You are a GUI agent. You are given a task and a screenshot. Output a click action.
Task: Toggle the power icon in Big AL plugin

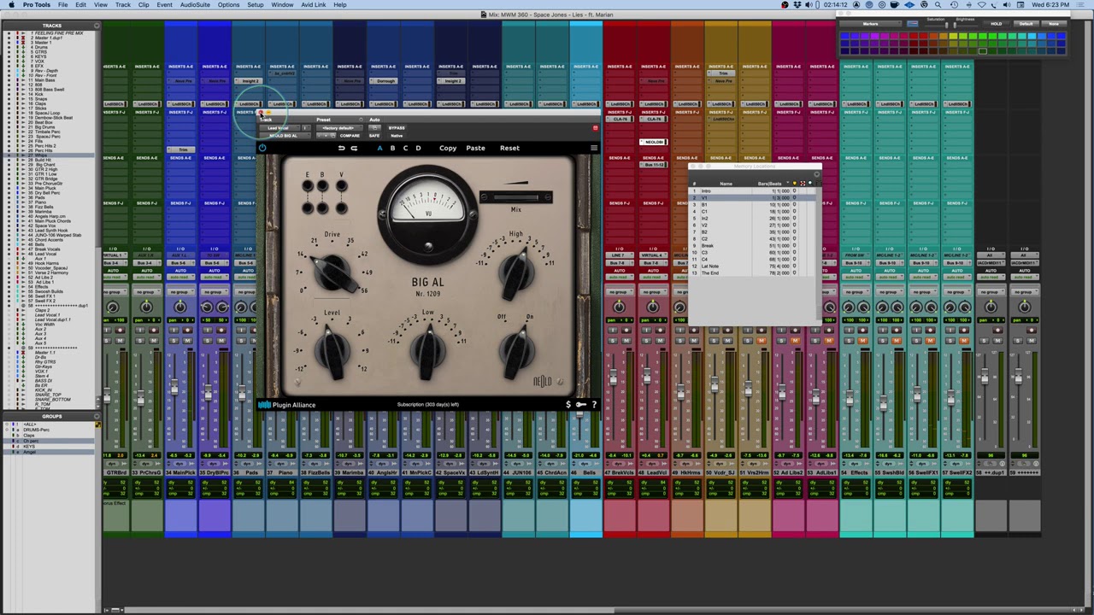click(262, 148)
